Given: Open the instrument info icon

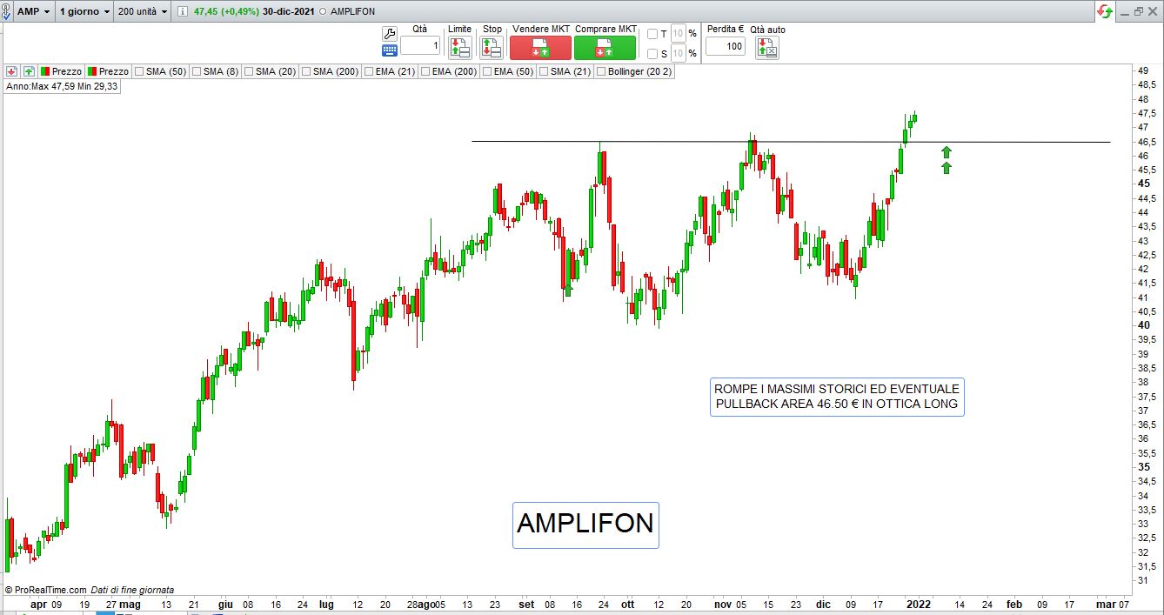Looking at the screenshot, I should (x=182, y=12).
